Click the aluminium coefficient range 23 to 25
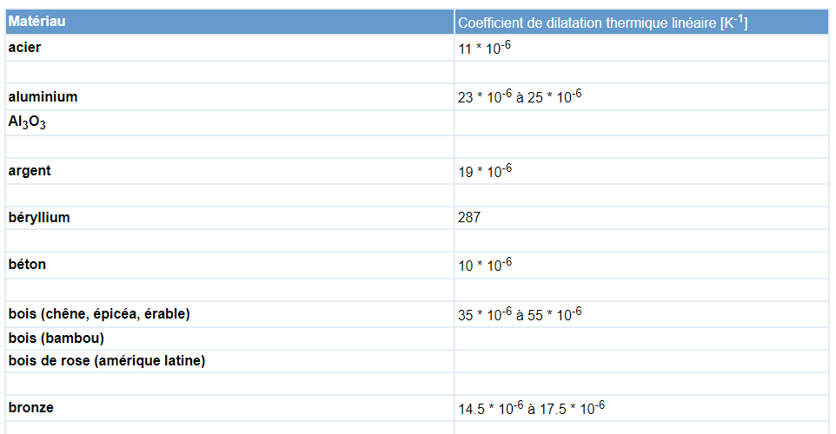 [519, 97]
